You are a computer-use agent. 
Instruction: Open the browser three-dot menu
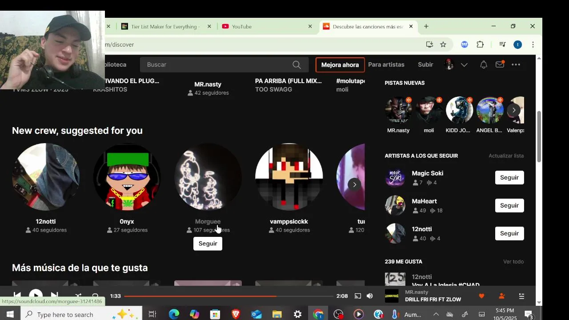533,44
